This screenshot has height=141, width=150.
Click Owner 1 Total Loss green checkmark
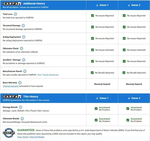point(92,16)
